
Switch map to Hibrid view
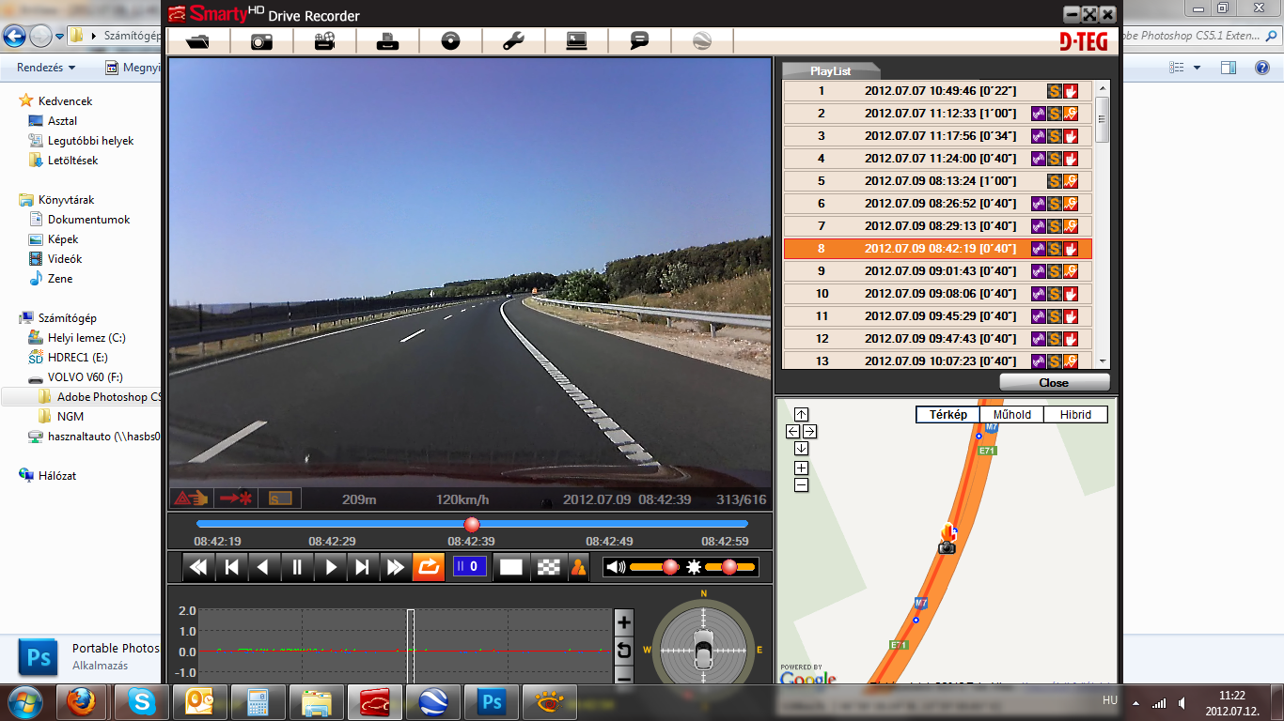click(x=1075, y=415)
